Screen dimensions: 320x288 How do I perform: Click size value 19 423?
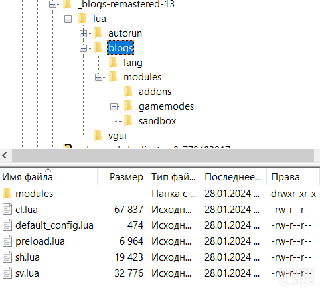[129, 257]
